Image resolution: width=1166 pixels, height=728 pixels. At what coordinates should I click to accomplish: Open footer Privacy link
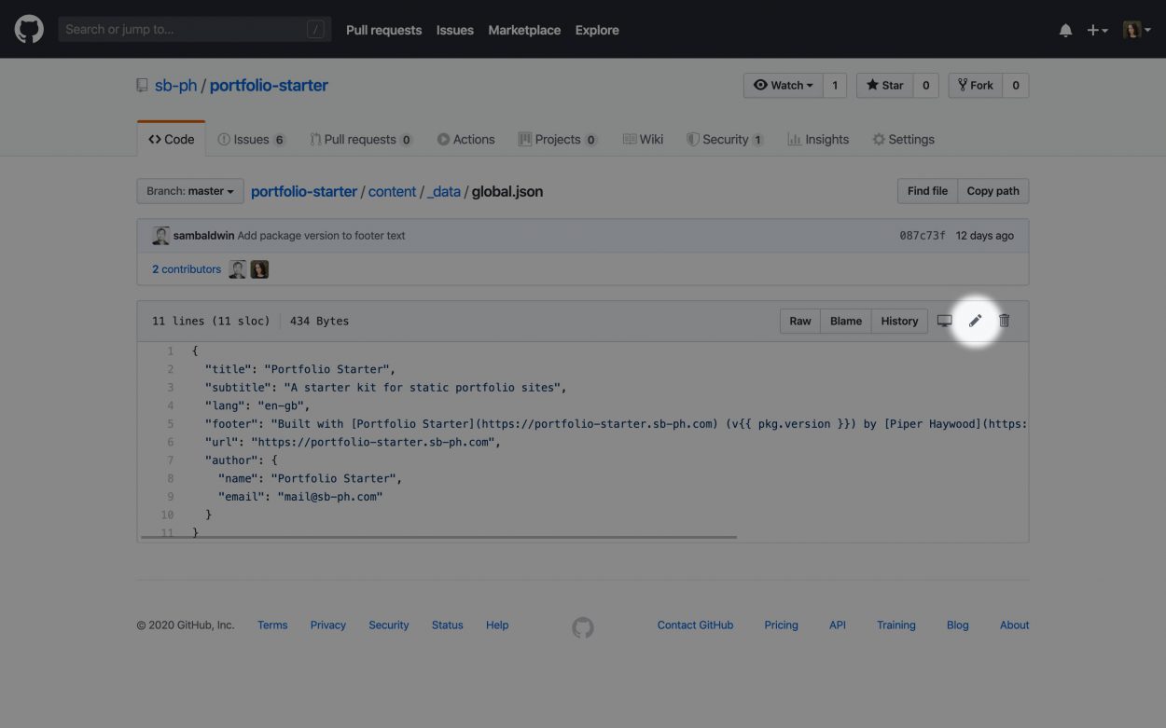click(328, 625)
